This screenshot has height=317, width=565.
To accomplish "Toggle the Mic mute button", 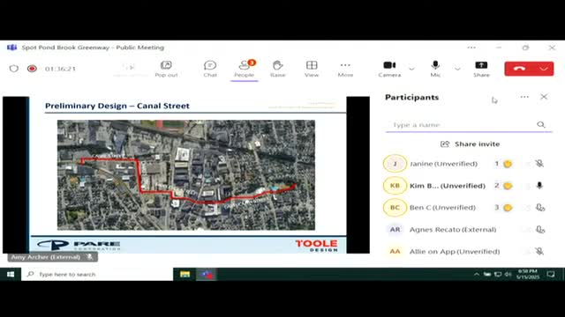I will point(435,69).
